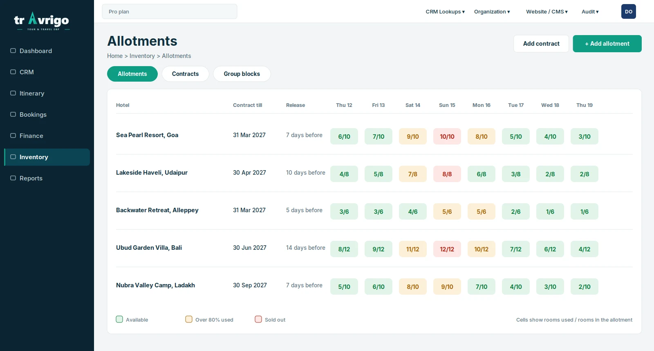Click the green Available legend swatch
This screenshot has width=654, height=351.
(x=119, y=319)
